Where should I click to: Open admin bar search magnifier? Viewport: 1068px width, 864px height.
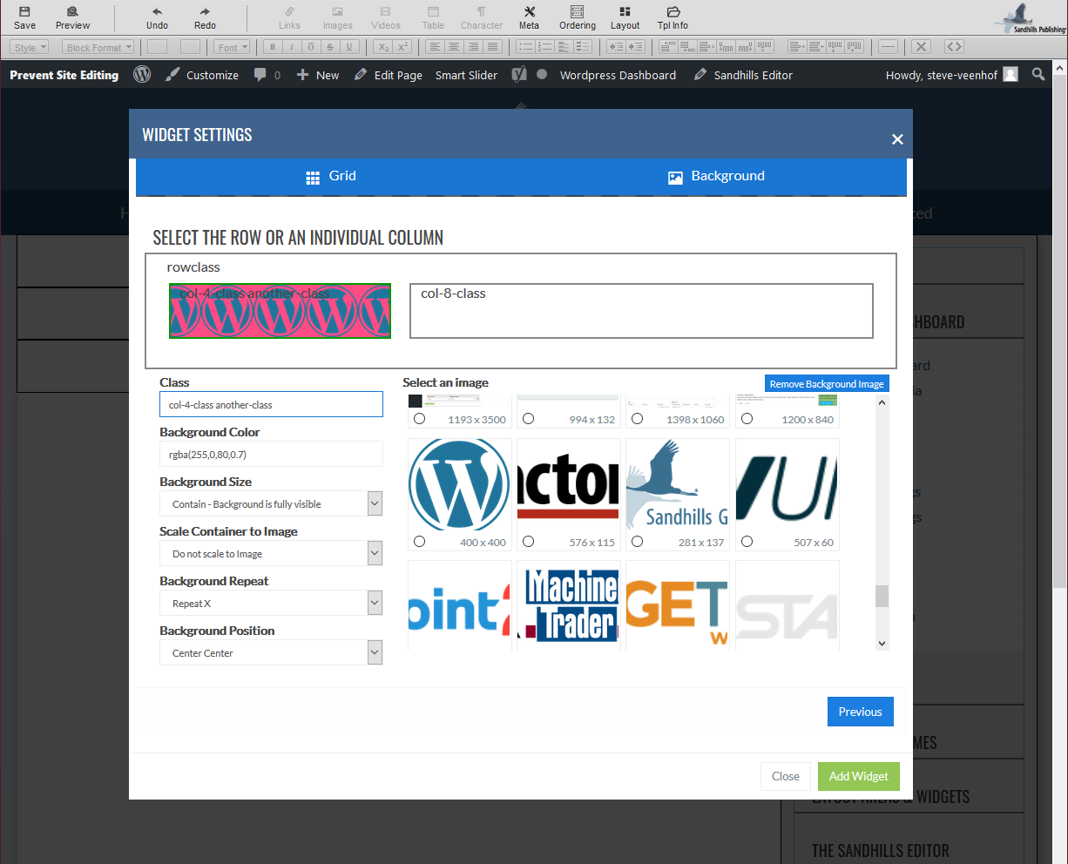[x=1038, y=75]
